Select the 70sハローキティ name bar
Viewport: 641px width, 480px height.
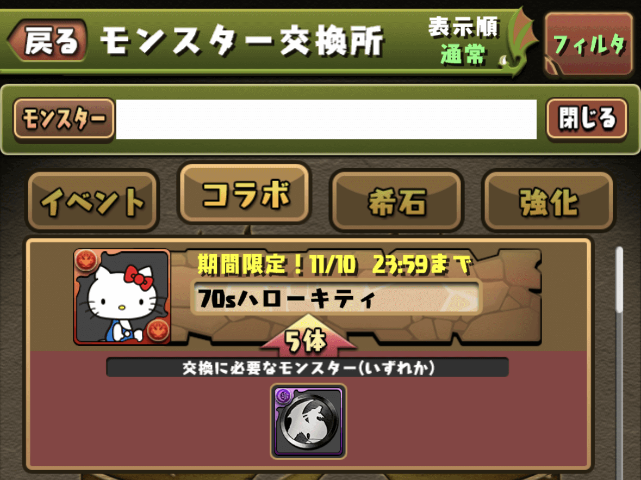tap(336, 298)
